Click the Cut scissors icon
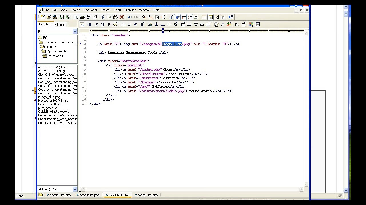The image size is (366, 205). pos(103,17)
